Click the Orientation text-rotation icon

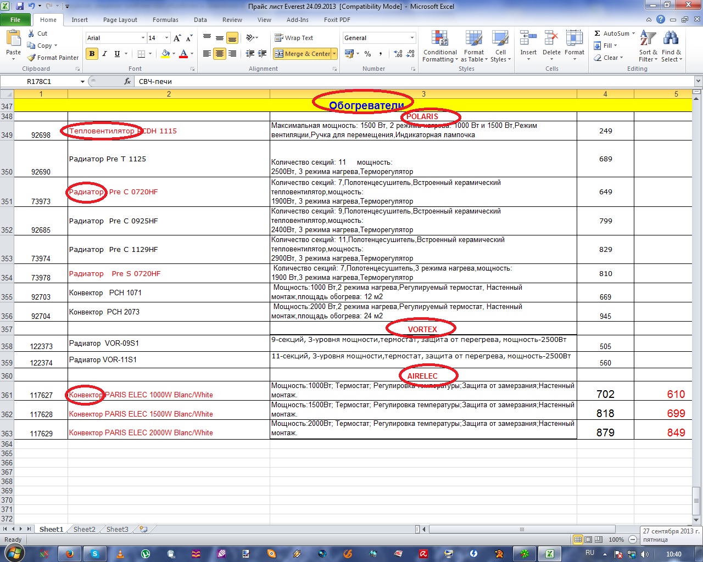[250, 38]
